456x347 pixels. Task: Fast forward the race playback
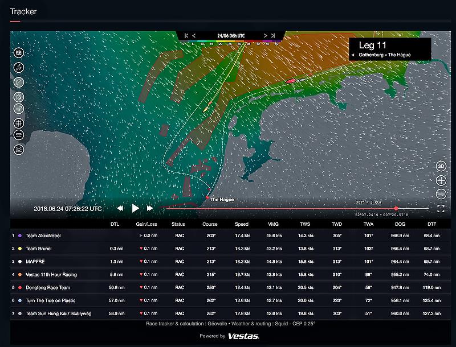tap(150, 208)
